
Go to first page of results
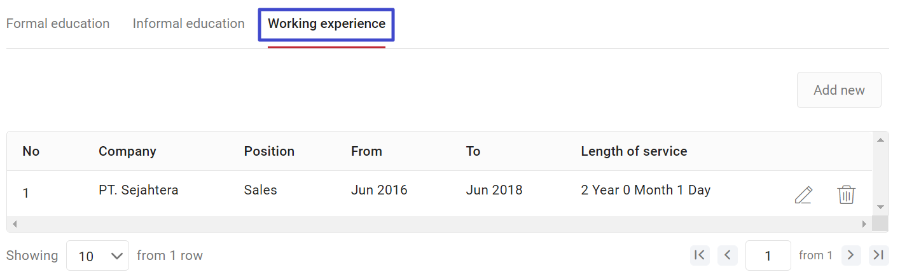(x=700, y=255)
